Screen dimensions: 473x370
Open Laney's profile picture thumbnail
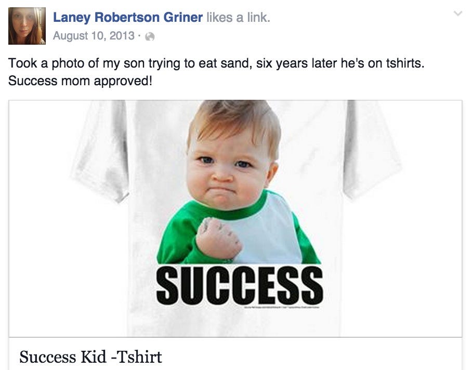point(27,26)
